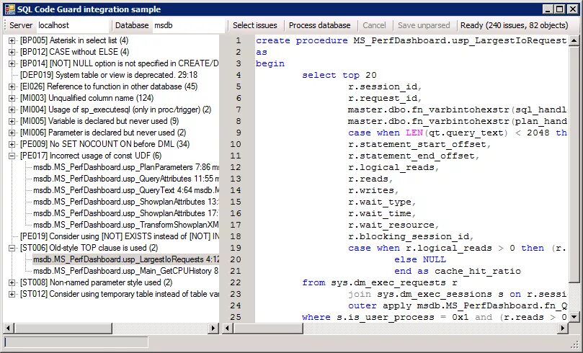The height and width of the screenshot is (353, 583).
Task: Click the BP005 Asterisk in select list label
Action: click(x=74, y=40)
